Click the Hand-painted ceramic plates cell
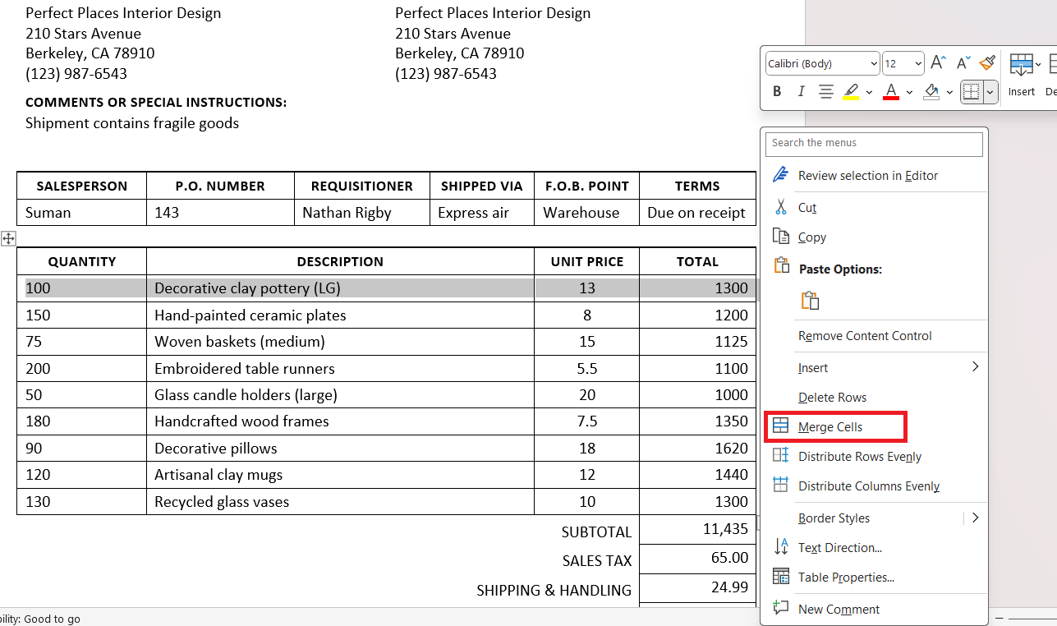This screenshot has height=626, width=1057. pos(340,315)
